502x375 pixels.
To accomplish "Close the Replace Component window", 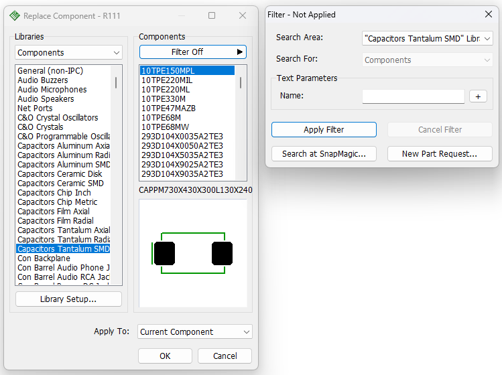I will 243,15.
